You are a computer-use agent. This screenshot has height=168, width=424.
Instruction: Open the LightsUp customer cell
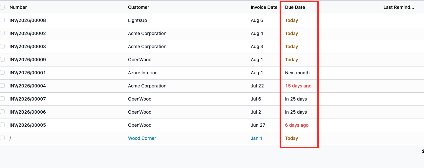coord(138,20)
